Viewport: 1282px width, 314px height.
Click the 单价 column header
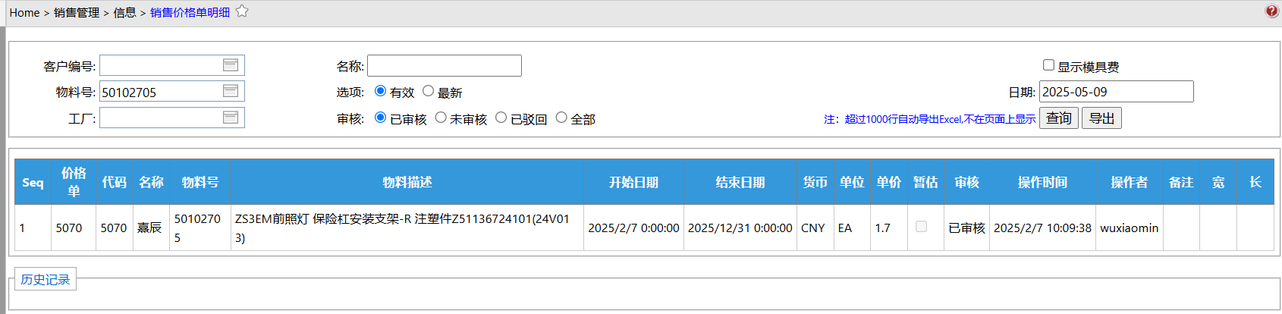pyautogui.click(x=889, y=182)
